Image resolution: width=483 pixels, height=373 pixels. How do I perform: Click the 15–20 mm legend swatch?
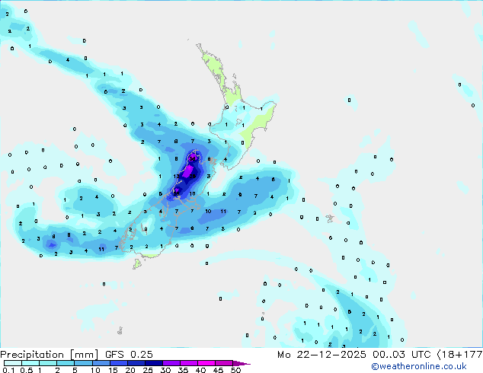(119, 363)
